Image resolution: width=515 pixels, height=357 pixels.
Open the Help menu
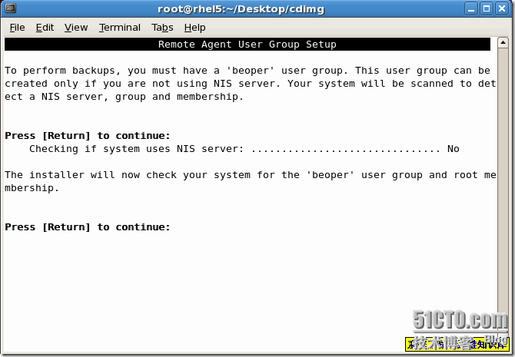click(194, 28)
